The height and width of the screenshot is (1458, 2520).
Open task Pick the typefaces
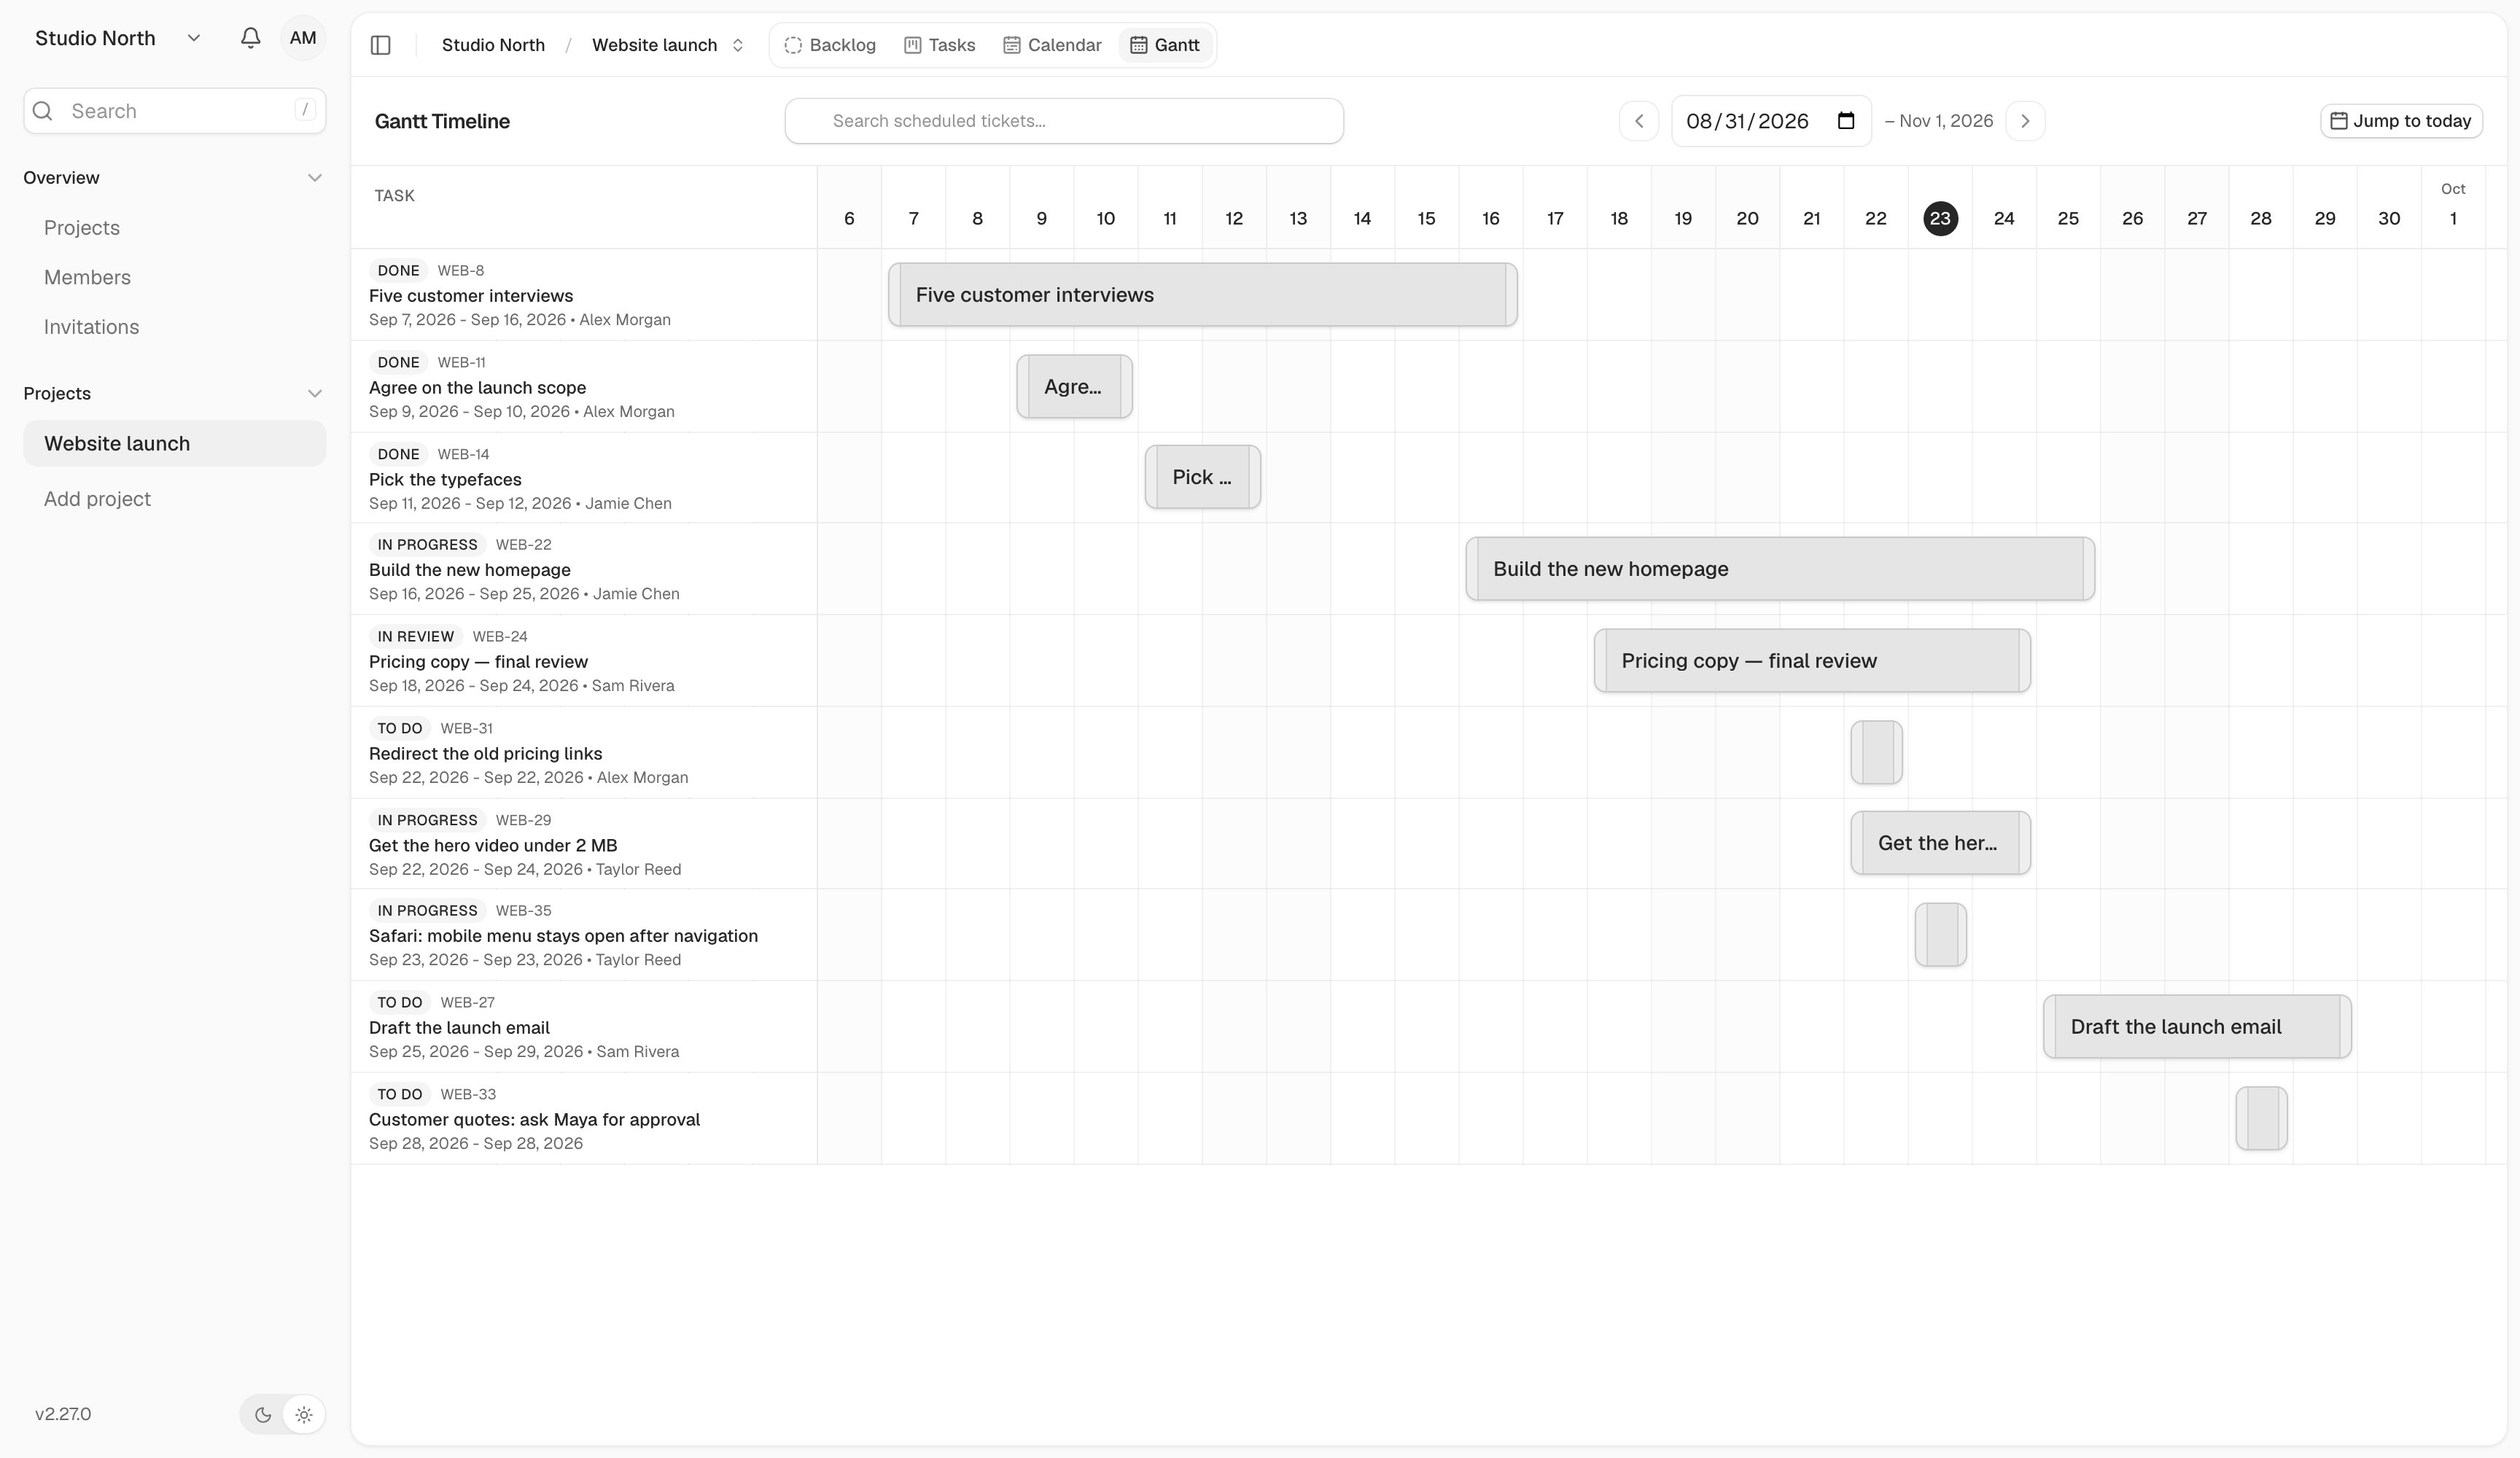point(445,480)
